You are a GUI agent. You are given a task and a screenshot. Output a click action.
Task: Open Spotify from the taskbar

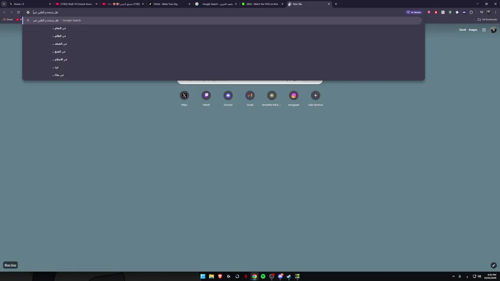[x=263, y=276]
